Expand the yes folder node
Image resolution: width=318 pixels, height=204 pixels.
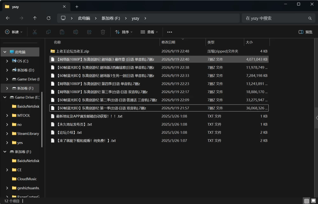7,143
